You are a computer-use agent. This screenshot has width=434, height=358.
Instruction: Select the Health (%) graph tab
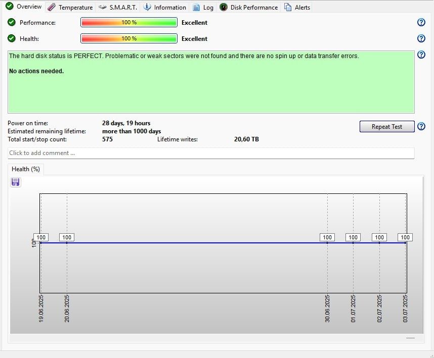26,169
